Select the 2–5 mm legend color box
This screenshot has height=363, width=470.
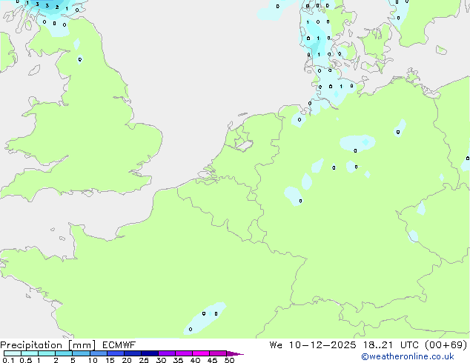point(64,353)
